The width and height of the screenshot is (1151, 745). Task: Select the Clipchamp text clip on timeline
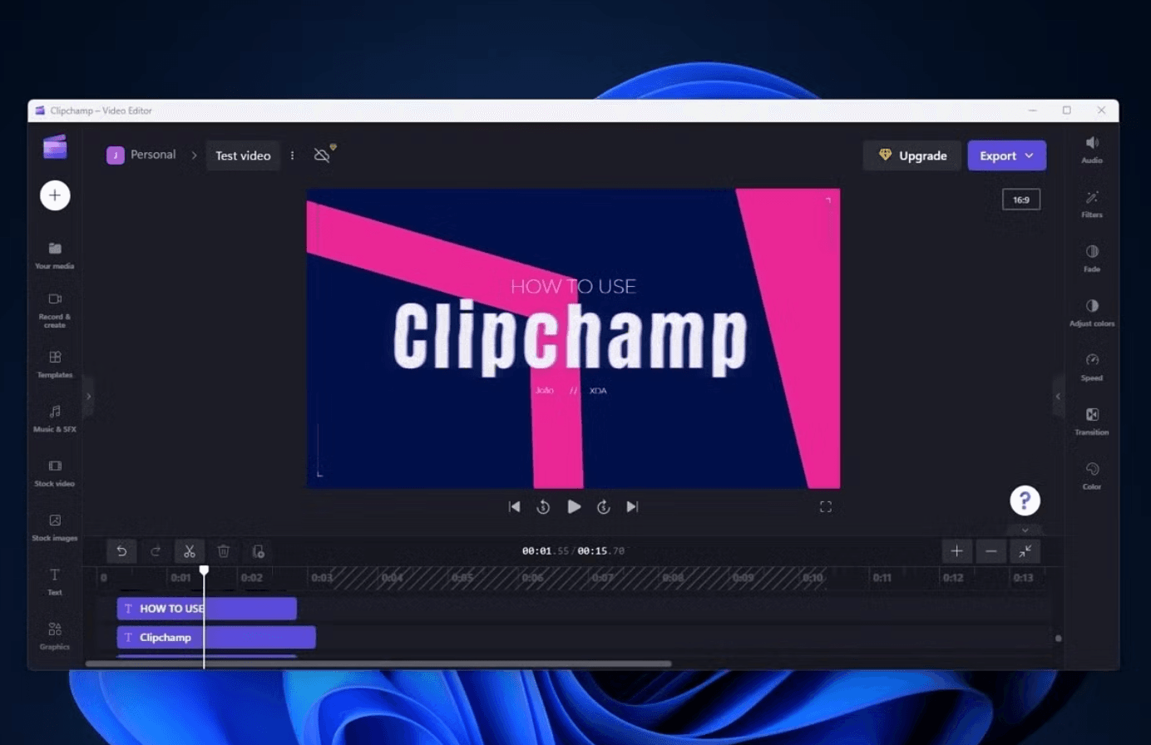pos(216,638)
